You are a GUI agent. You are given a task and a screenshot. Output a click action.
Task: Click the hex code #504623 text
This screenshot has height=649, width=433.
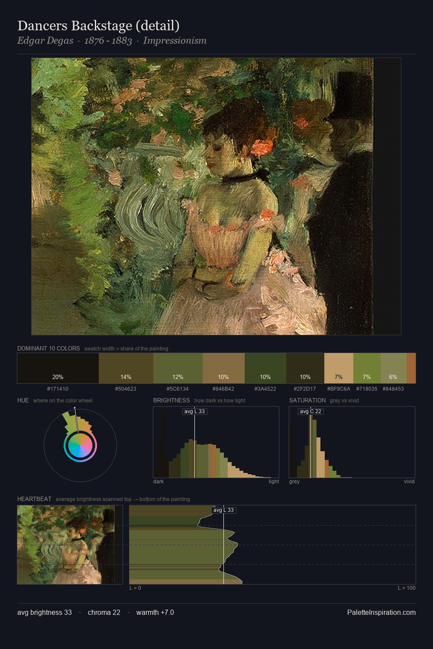point(126,389)
